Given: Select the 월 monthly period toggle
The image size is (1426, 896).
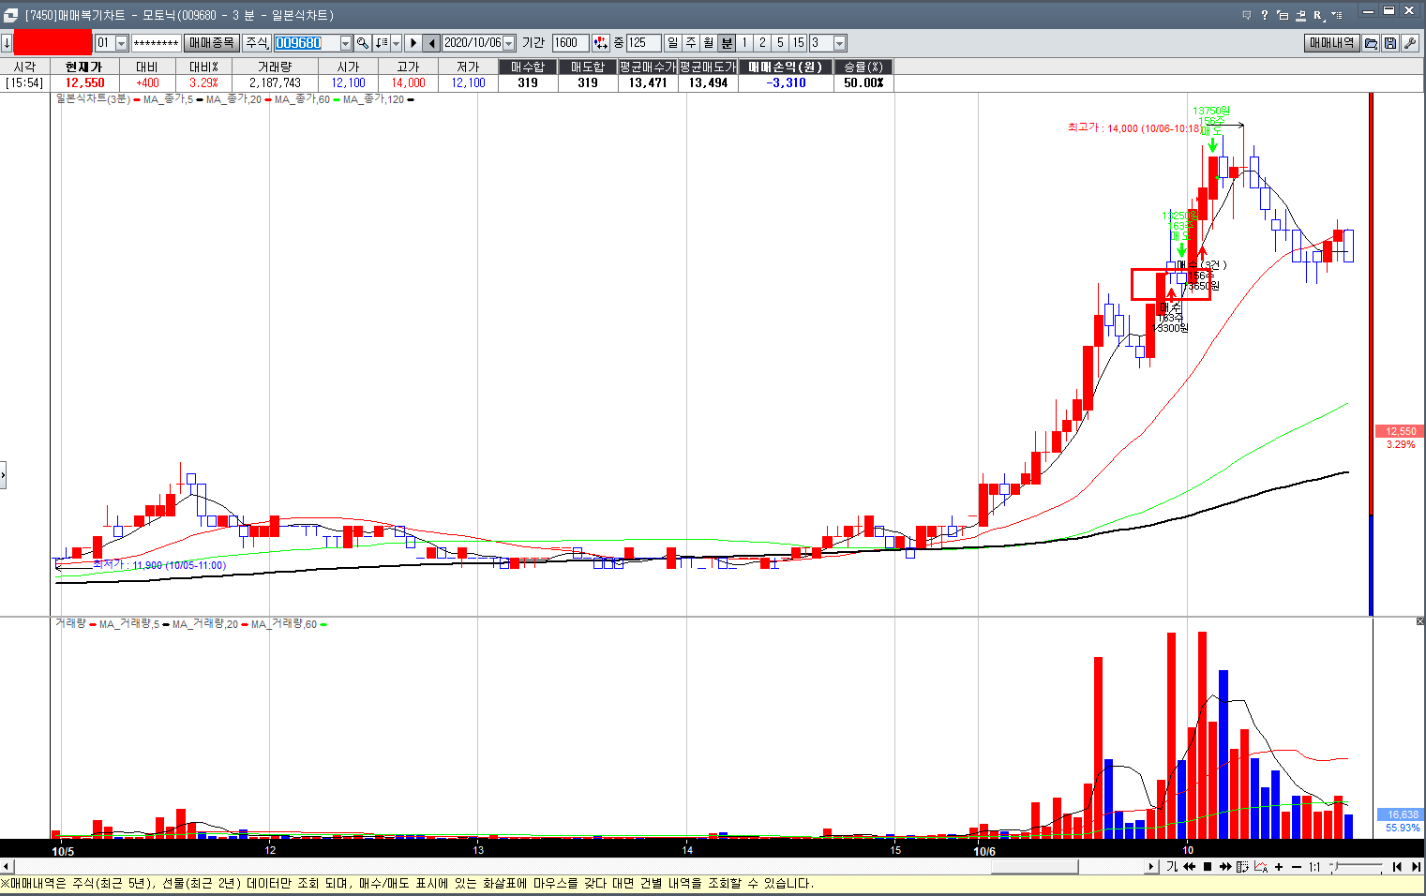Looking at the screenshot, I should pyautogui.click(x=709, y=43).
